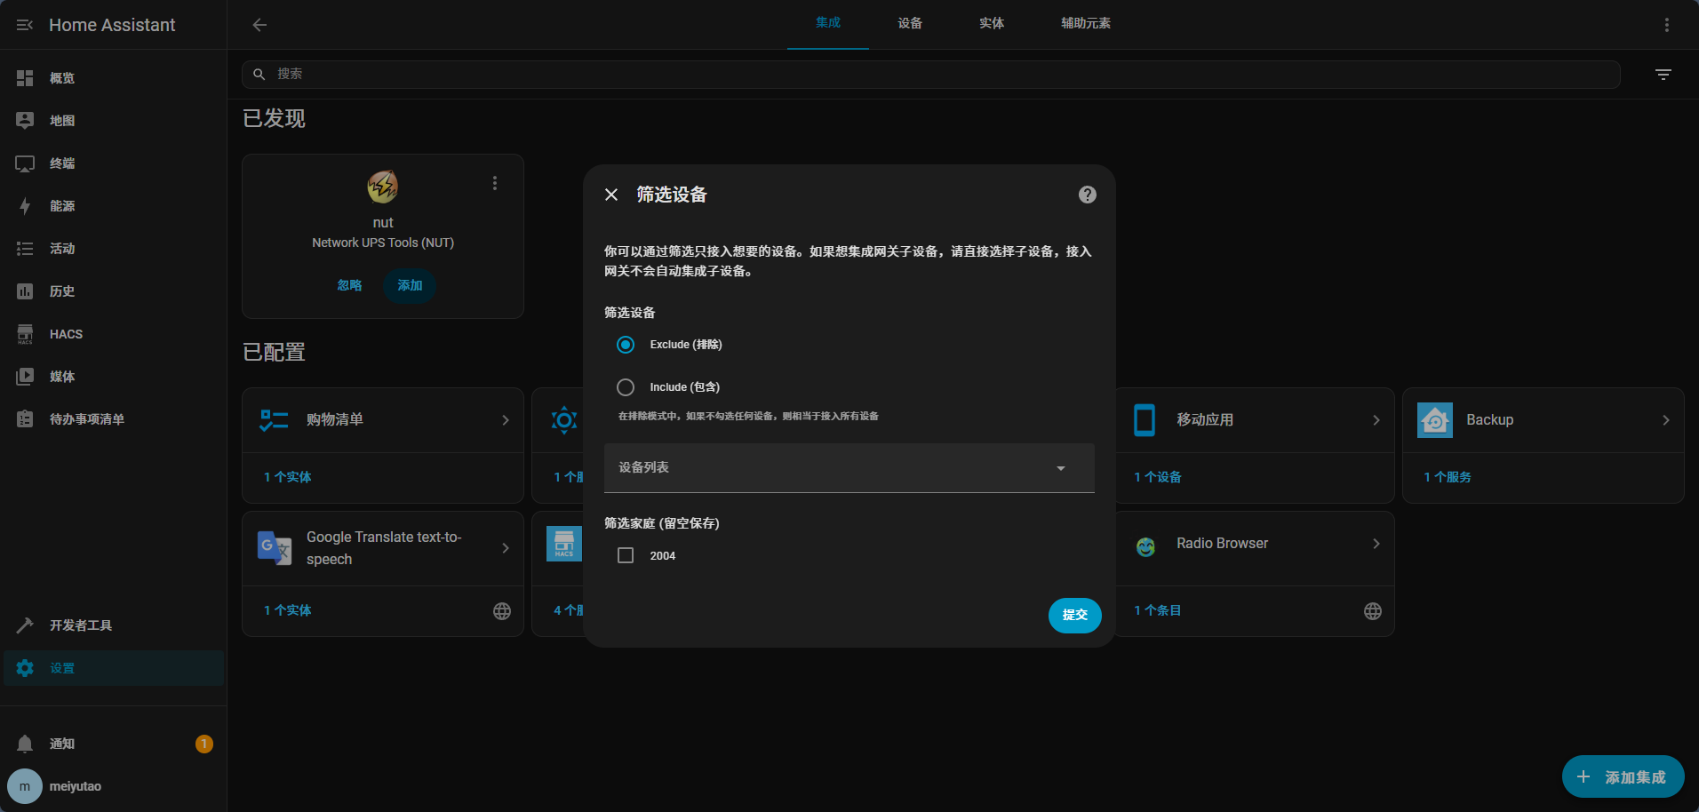
Task: Click the help icon in filter dialog
Action: (x=1087, y=195)
